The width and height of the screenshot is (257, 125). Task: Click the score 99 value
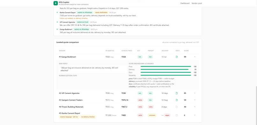(x=185, y=57)
